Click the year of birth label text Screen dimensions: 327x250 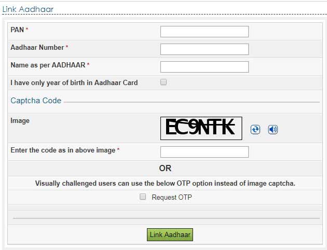click(74, 82)
